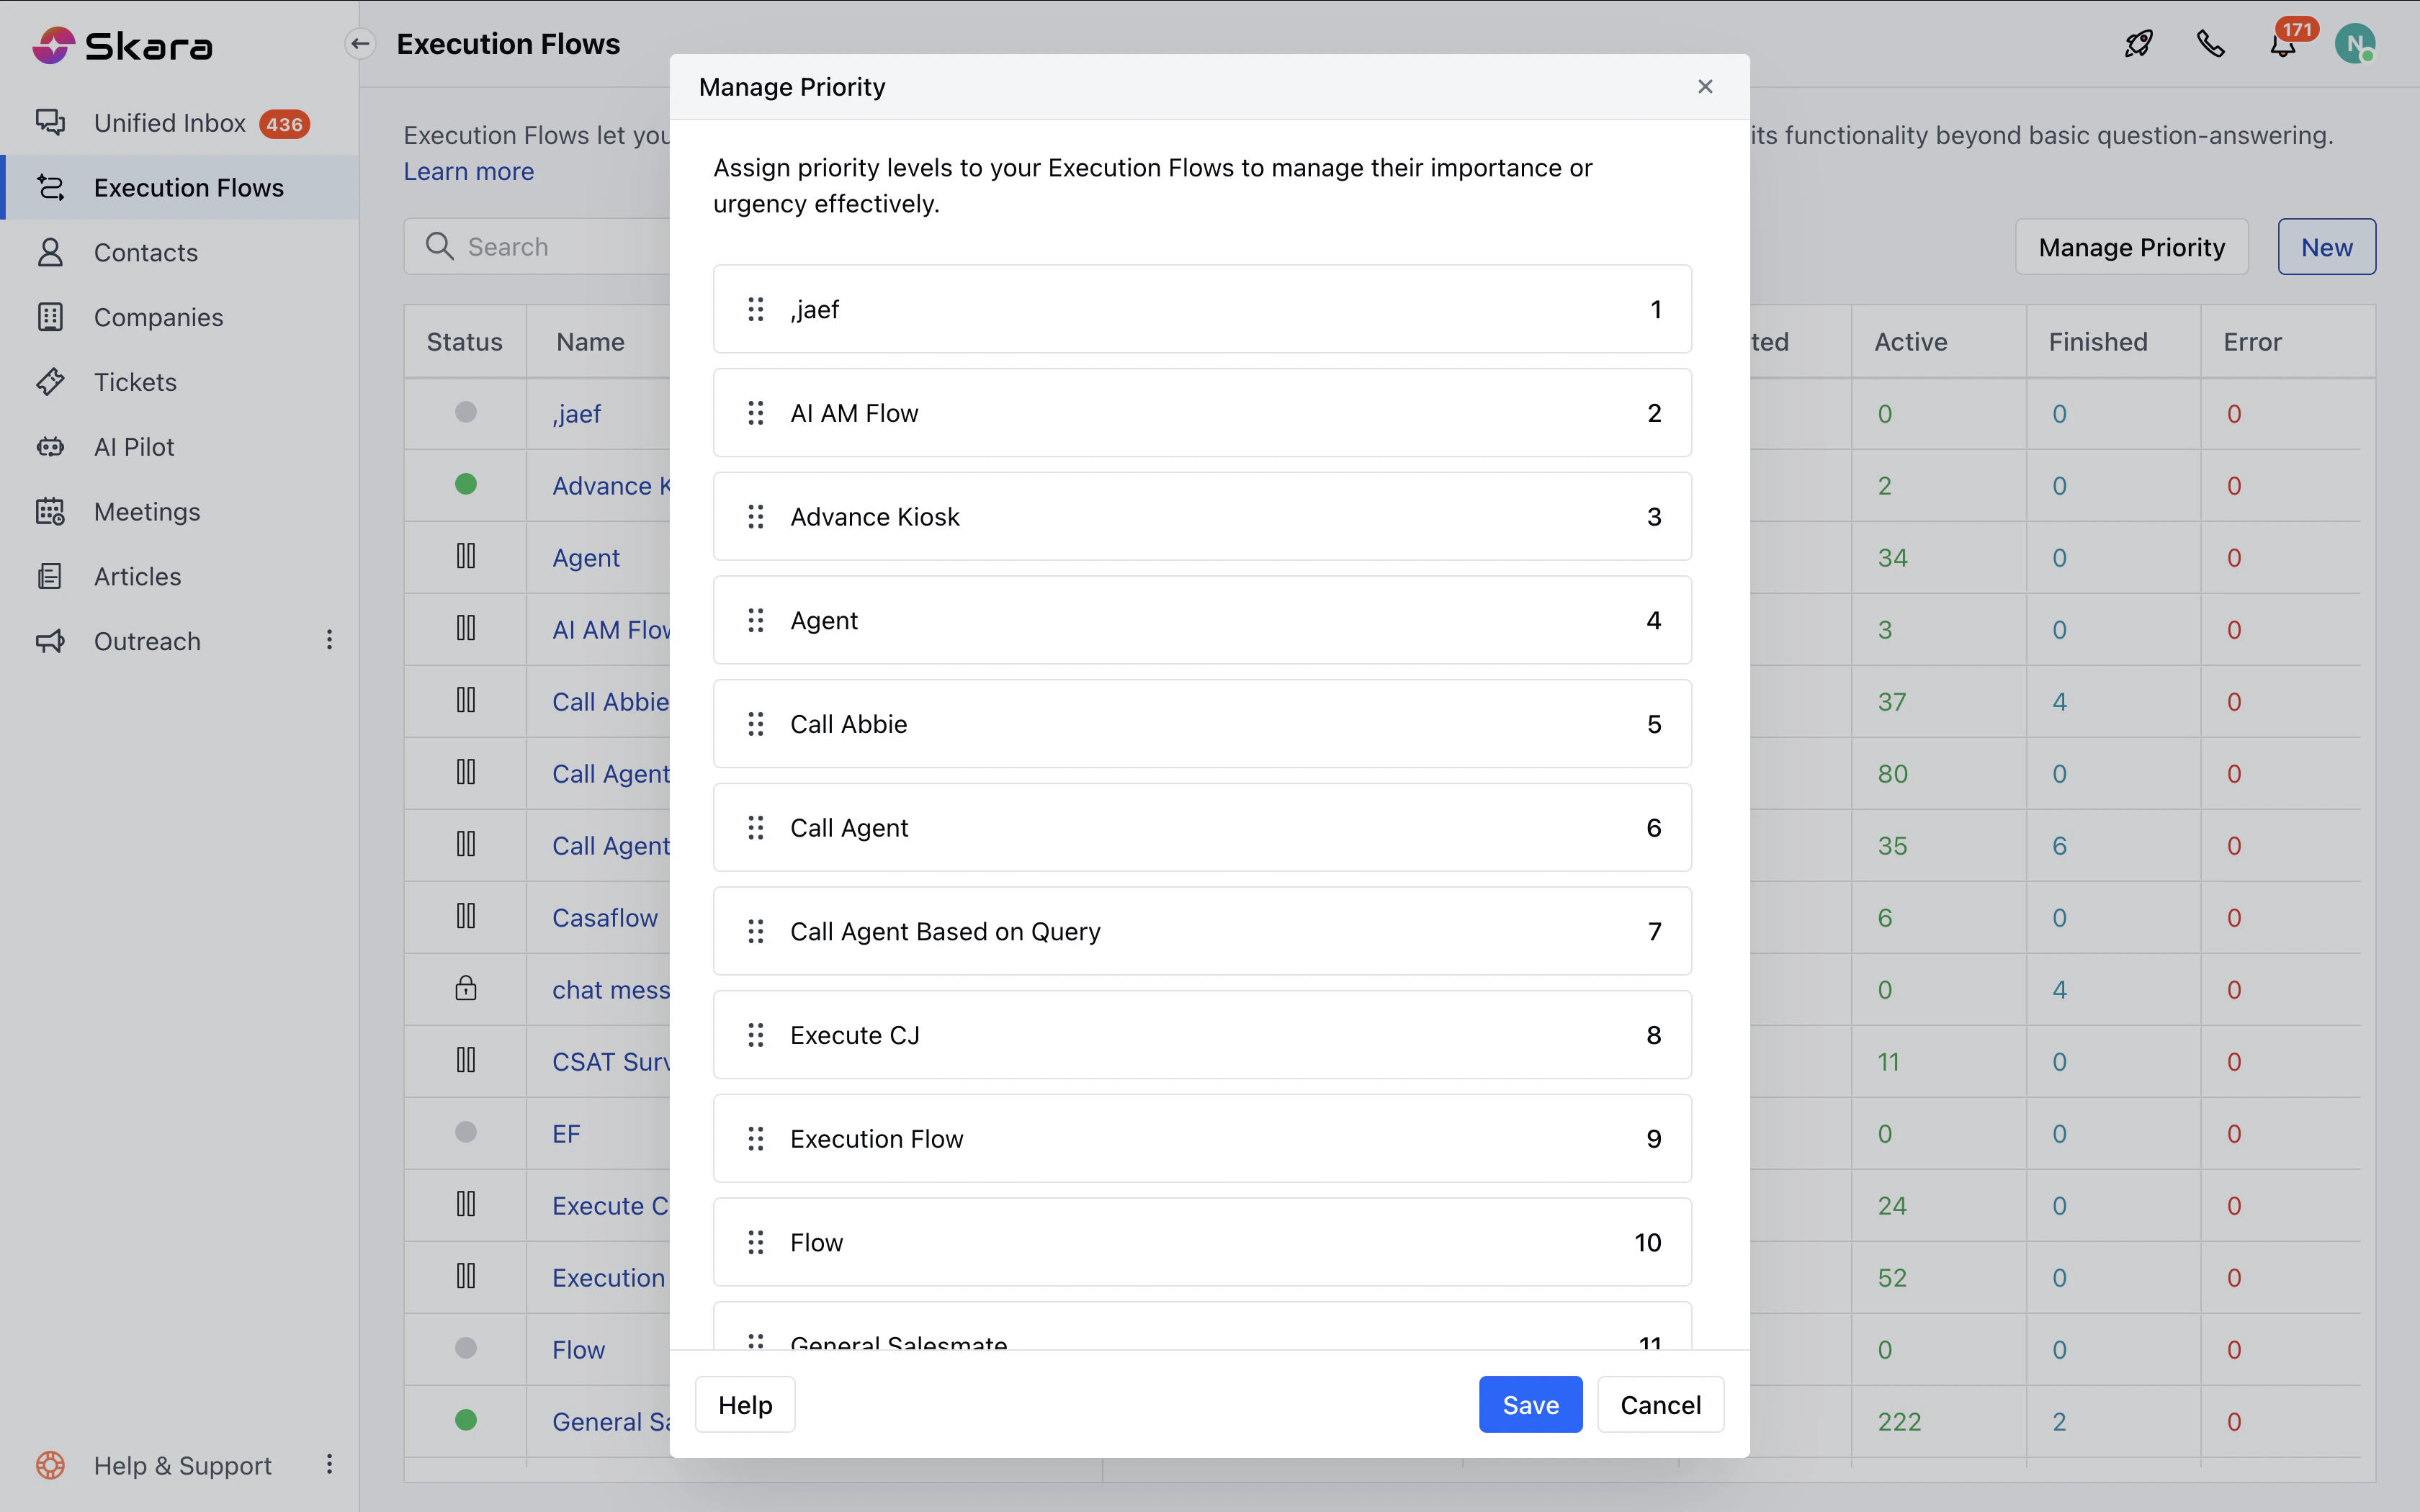Open Outreach options three-dot menu
Screen dimensions: 2420x1512
(x=329, y=640)
